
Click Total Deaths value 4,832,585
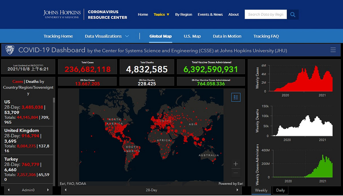(147, 69)
